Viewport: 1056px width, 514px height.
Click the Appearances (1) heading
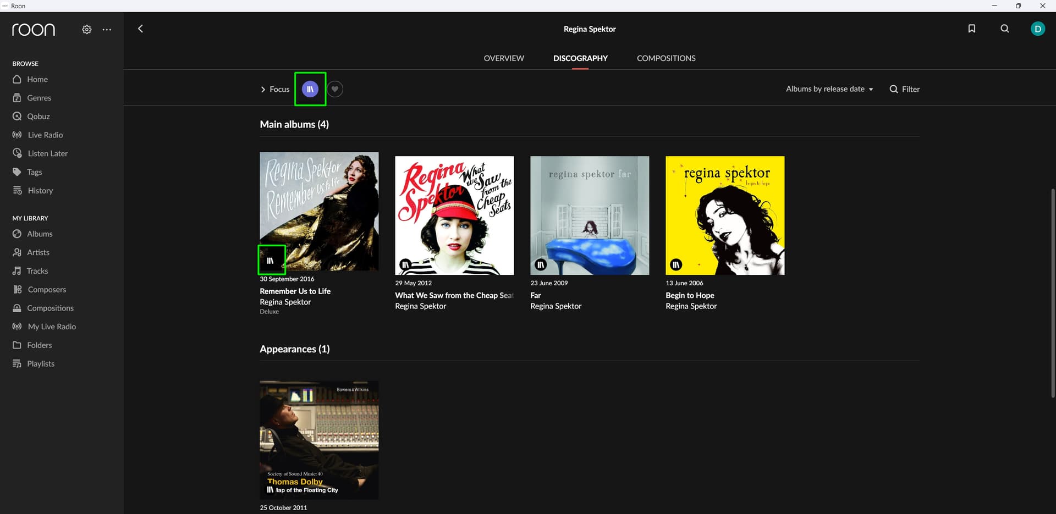[x=295, y=349]
